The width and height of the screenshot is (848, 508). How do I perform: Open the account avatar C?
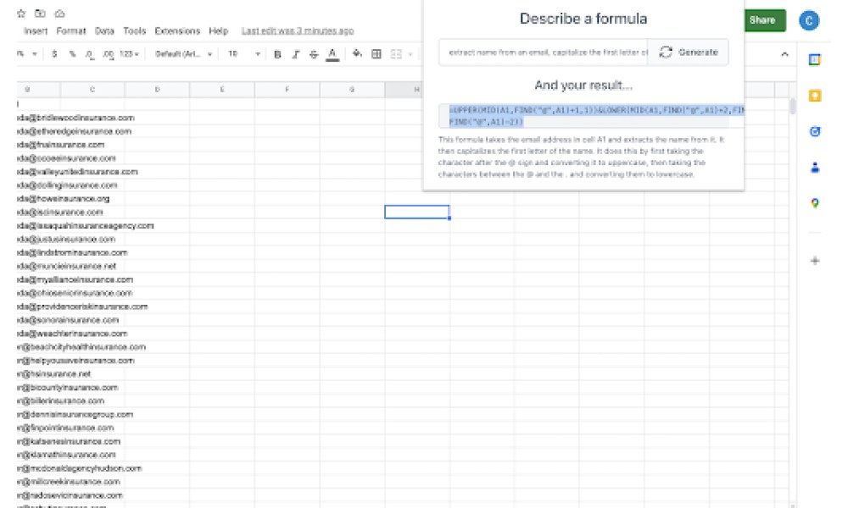(x=809, y=20)
